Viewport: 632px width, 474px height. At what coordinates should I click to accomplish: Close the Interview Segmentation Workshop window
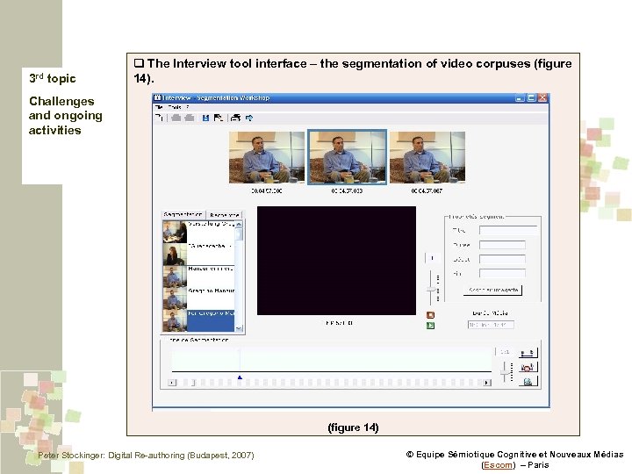[x=542, y=98]
